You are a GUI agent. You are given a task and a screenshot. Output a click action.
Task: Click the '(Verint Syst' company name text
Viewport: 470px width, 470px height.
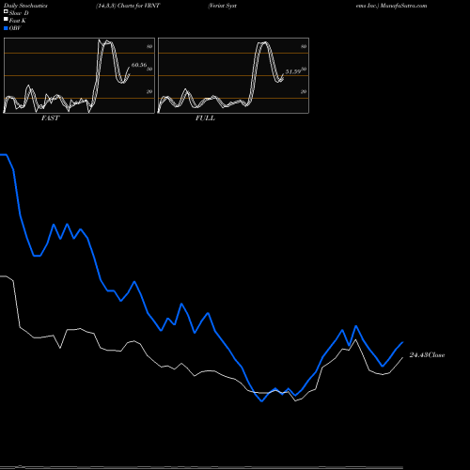click(222, 6)
